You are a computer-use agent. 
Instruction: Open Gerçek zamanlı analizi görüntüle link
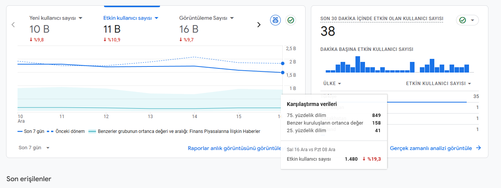pos(435,148)
